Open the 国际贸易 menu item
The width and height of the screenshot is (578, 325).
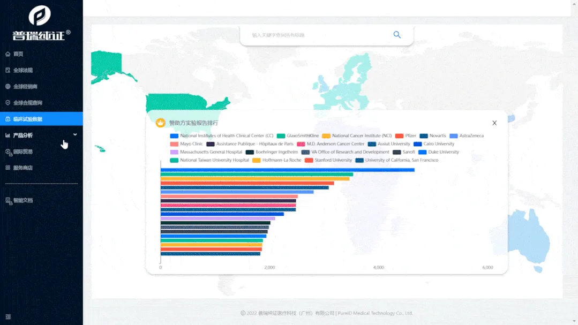pyautogui.click(x=41, y=152)
